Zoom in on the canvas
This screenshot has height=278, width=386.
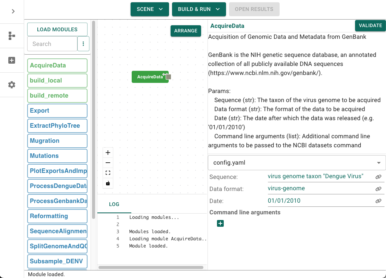click(108, 153)
